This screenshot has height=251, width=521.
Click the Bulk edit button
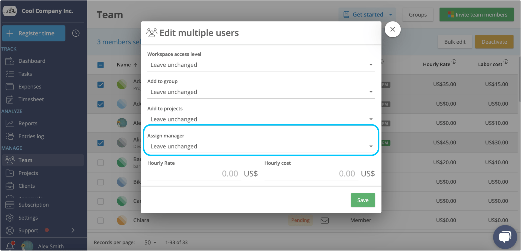(x=455, y=42)
